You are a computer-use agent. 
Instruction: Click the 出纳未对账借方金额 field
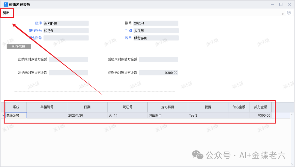point(69,59)
